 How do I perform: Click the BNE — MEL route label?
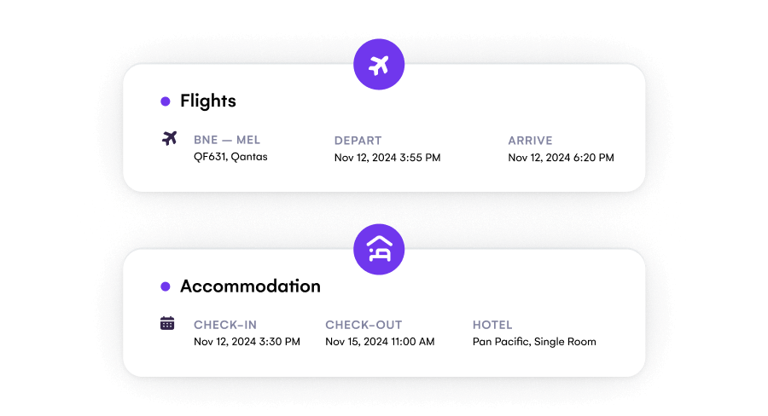tap(227, 140)
